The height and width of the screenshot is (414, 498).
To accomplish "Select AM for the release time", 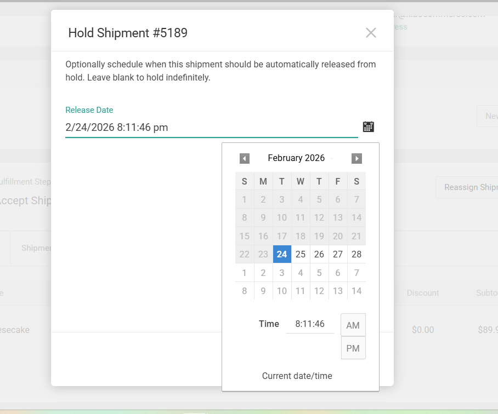I will pyautogui.click(x=353, y=324).
